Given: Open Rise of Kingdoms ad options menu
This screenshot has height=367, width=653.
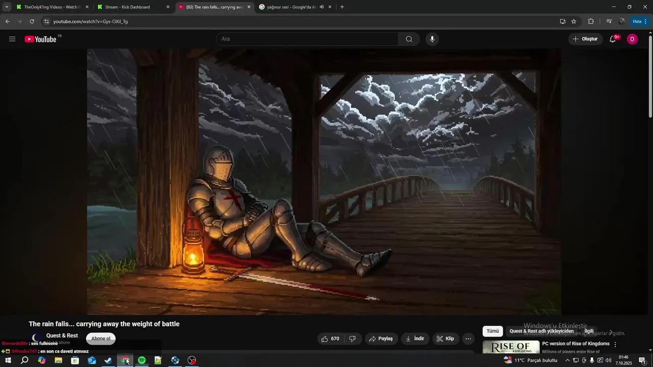Looking at the screenshot, I should click(x=615, y=345).
